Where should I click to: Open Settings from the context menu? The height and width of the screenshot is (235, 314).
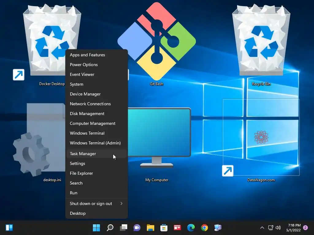(x=97, y=163)
